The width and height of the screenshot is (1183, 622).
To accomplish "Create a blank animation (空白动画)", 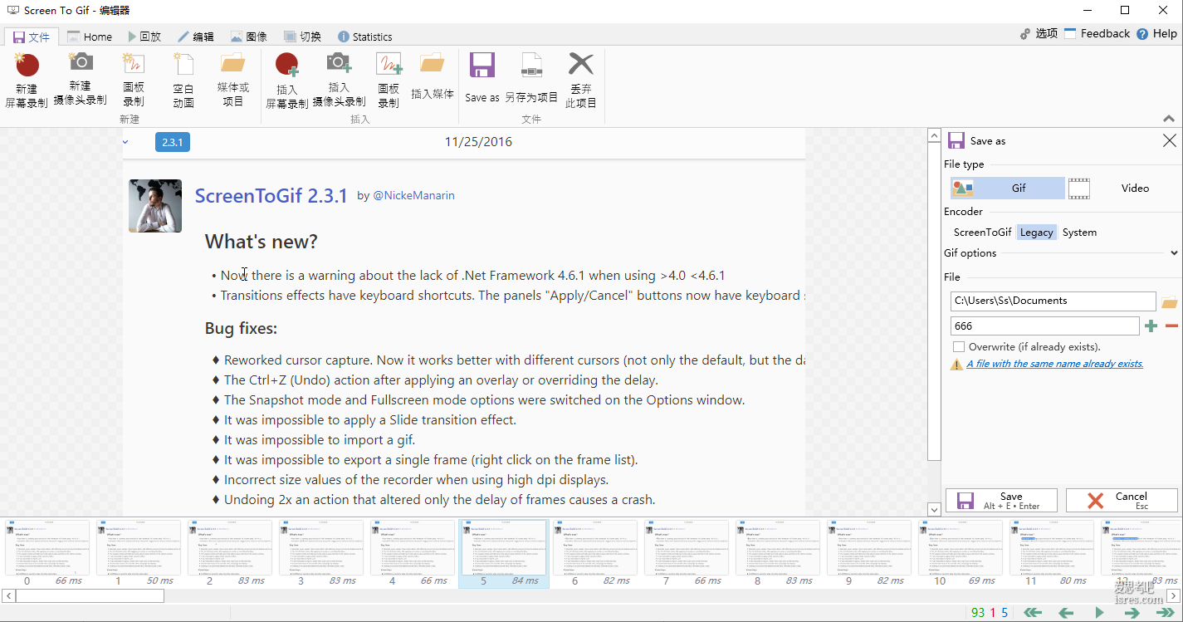I will 183,81.
